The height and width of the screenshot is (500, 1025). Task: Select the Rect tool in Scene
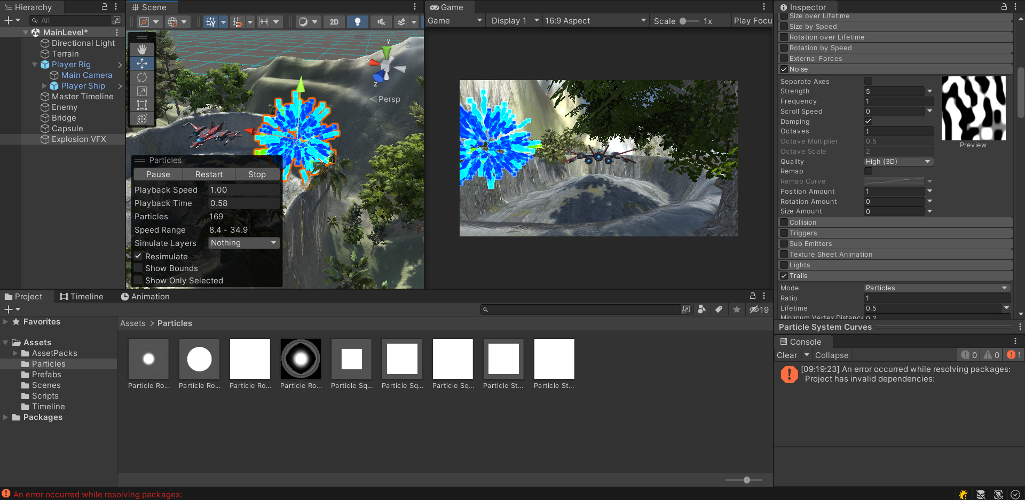[142, 105]
